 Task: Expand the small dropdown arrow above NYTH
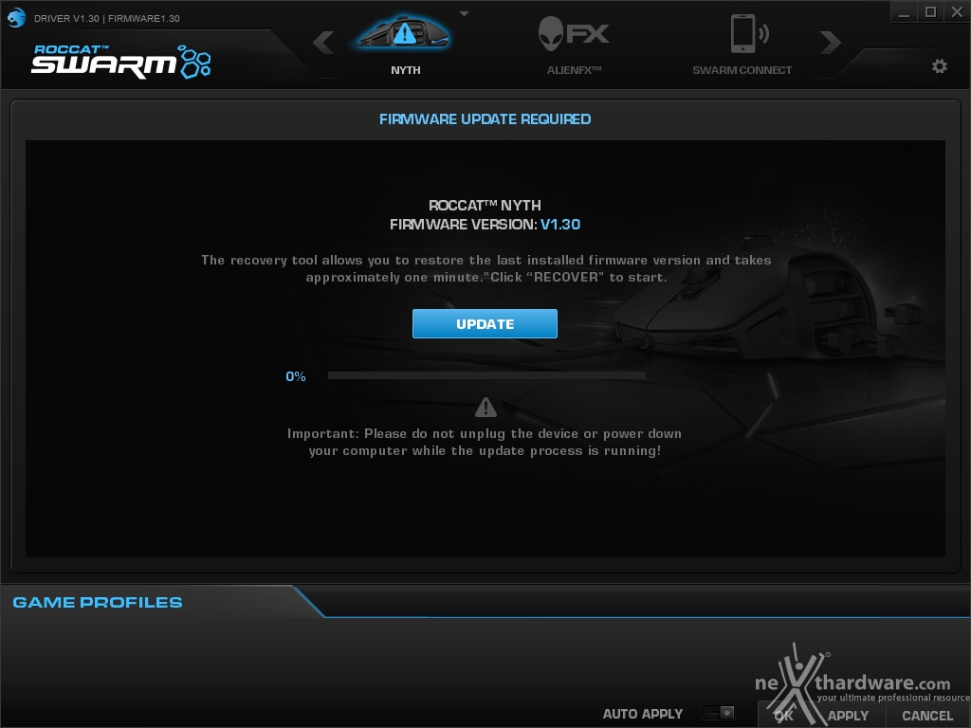pyautogui.click(x=464, y=13)
